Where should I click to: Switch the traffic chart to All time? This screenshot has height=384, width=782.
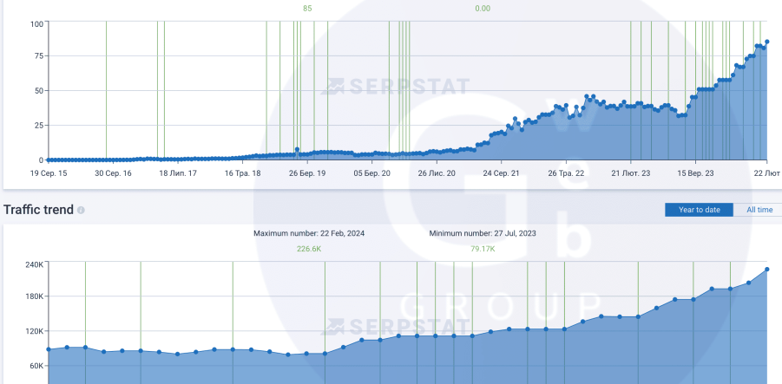pyautogui.click(x=759, y=210)
